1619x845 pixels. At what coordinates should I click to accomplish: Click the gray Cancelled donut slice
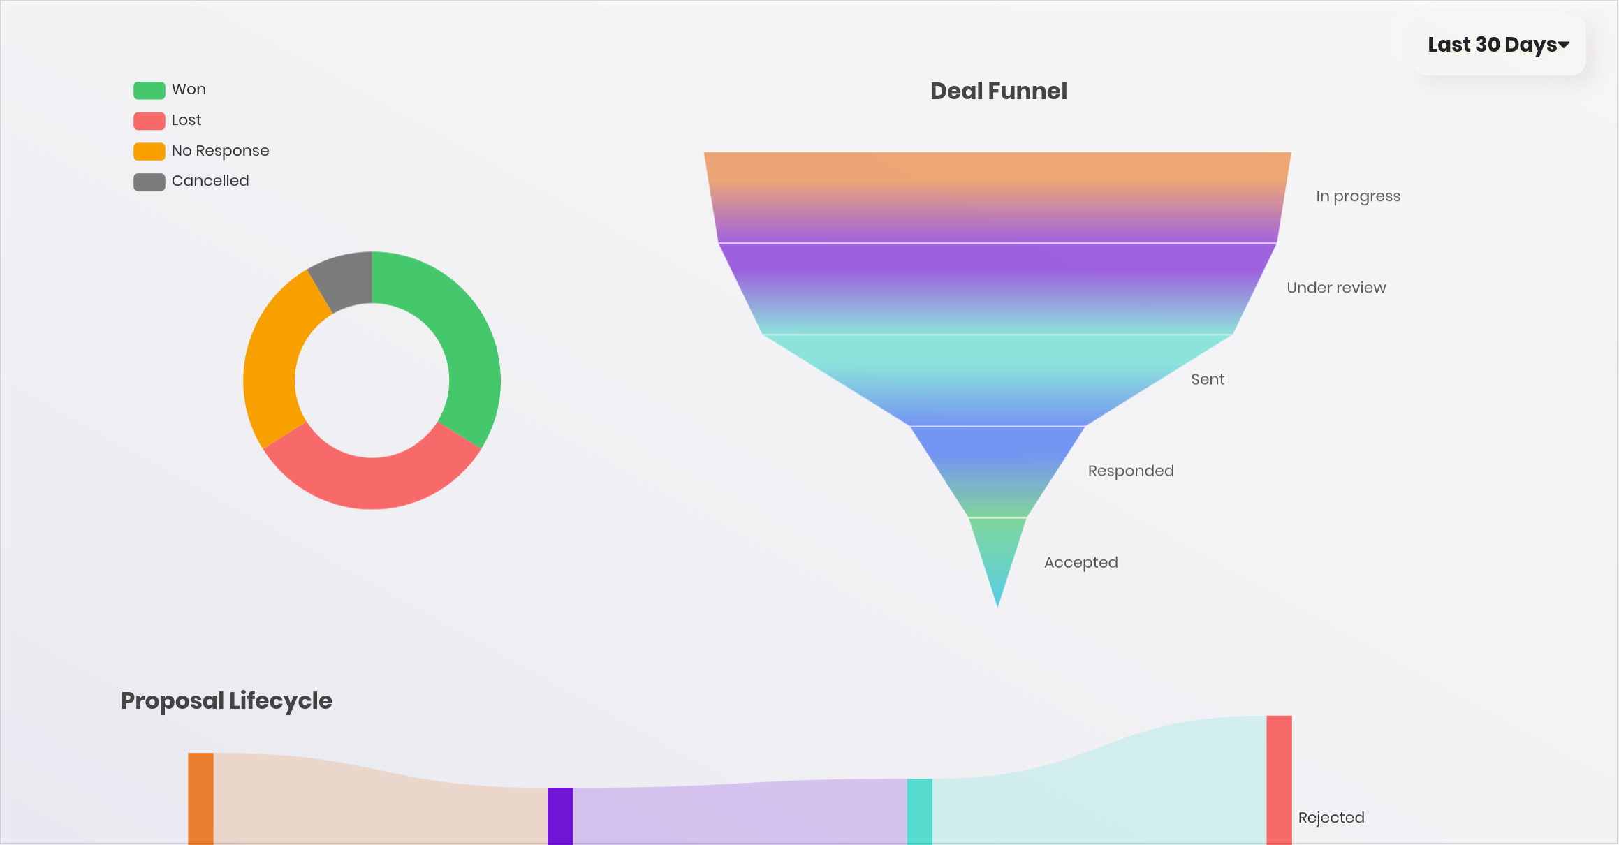346,281
